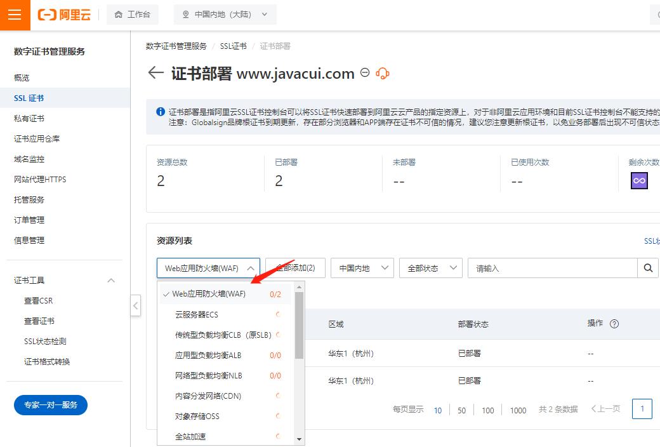Screen dimensions: 660x447
Task: Click SSL证书 breadcrumb link
Action: tap(233, 46)
